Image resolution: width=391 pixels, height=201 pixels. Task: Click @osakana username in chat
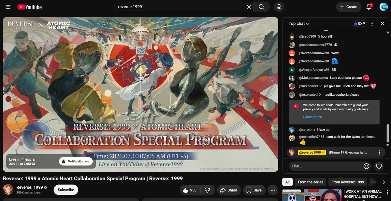point(310,95)
